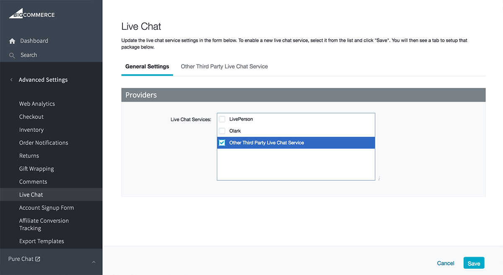The width and height of the screenshot is (503, 275).
Task: Uncheck Other Third Party Live Chat Service
Action: coord(222,143)
